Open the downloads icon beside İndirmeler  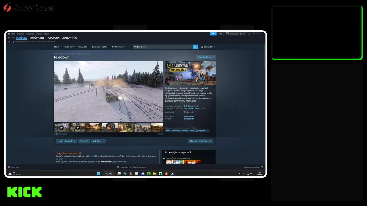point(118,167)
